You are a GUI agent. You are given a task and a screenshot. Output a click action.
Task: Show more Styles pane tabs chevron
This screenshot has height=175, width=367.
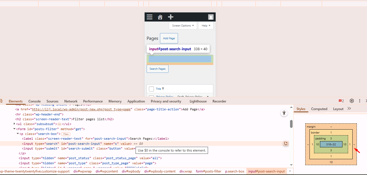pos(349,109)
